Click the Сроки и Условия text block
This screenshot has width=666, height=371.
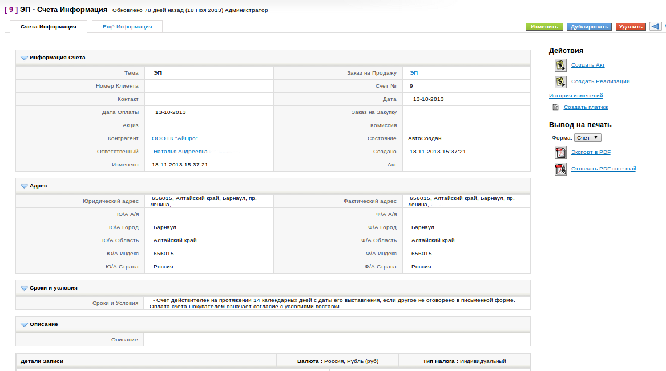(x=332, y=304)
